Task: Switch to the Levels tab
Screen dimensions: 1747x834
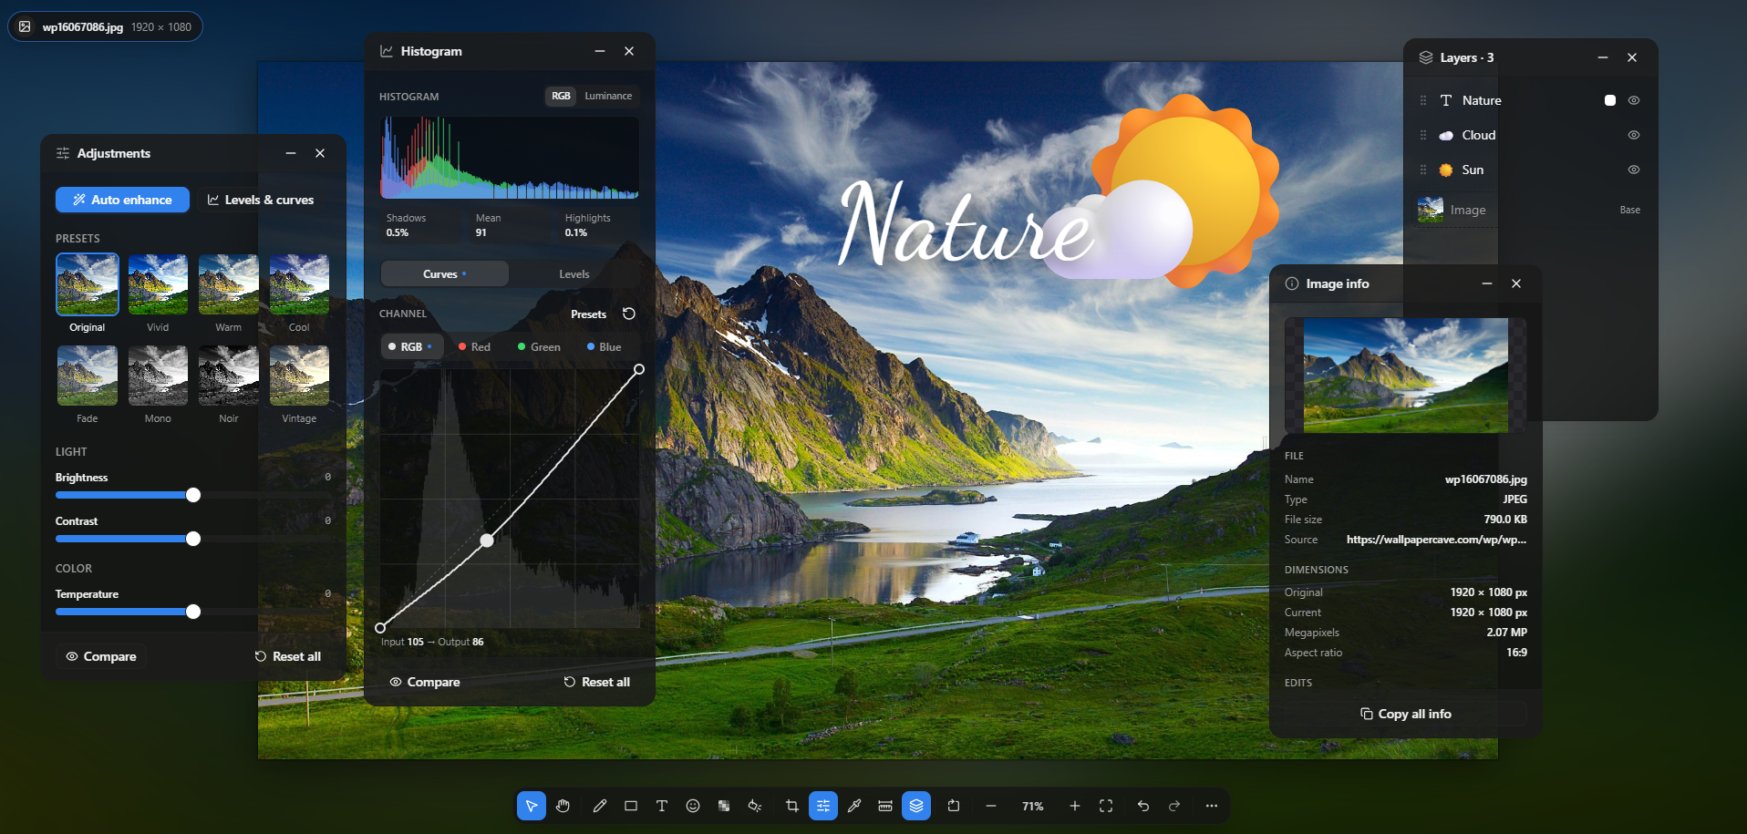Action: pyautogui.click(x=574, y=274)
